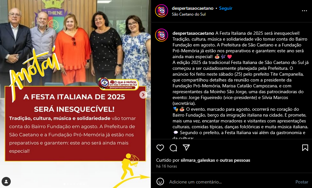Follow despertasaocaetano with Seguir

click(x=226, y=8)
